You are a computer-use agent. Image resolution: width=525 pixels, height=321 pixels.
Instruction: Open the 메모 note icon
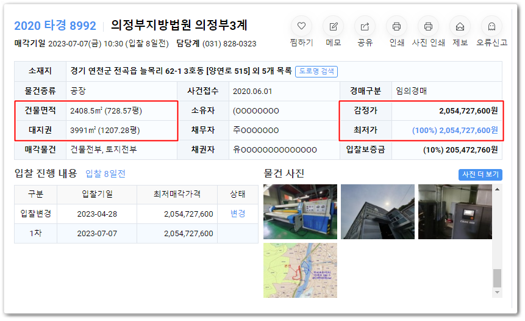[333, 26]
